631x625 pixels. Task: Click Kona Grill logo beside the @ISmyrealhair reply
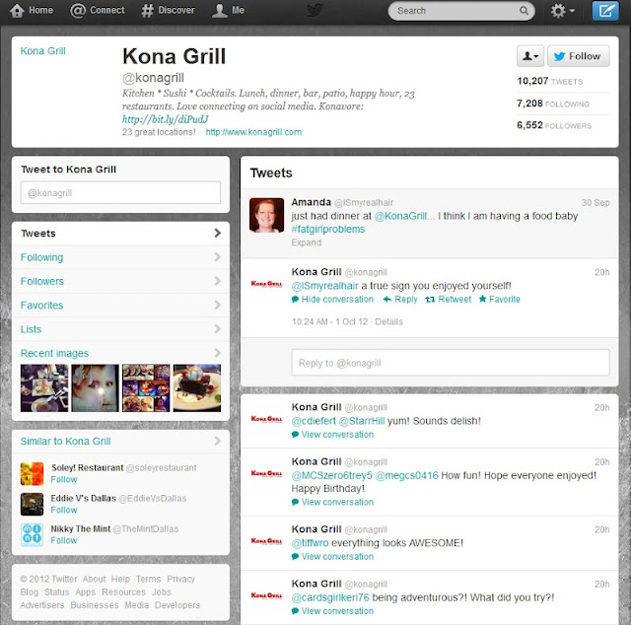[x=266, y=284]
